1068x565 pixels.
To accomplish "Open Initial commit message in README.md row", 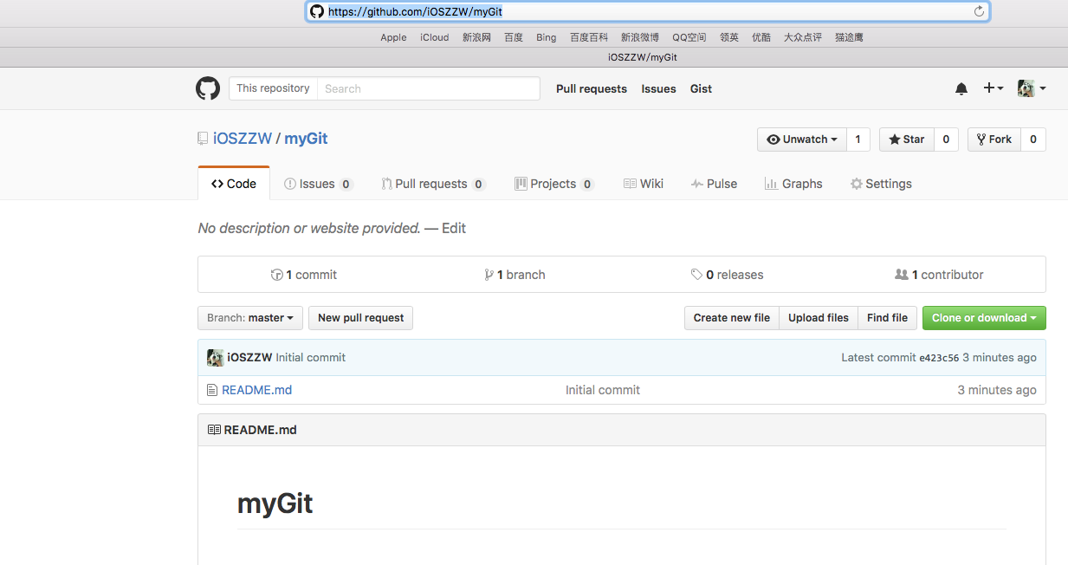I will point(603,390).
